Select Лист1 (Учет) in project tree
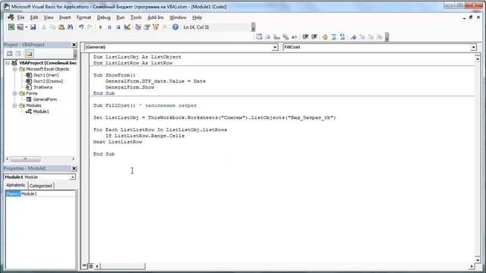This screenshot has width=486, height=273. point(46,75)
